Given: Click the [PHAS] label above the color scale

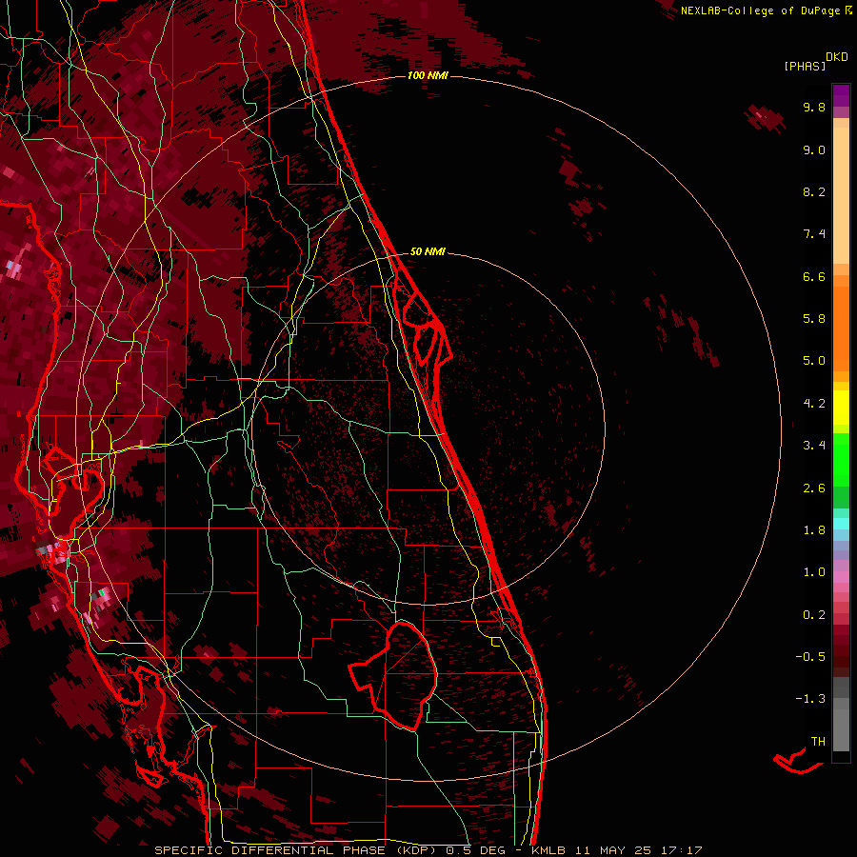Looking at the screenshot, I should tap(805, 67).
